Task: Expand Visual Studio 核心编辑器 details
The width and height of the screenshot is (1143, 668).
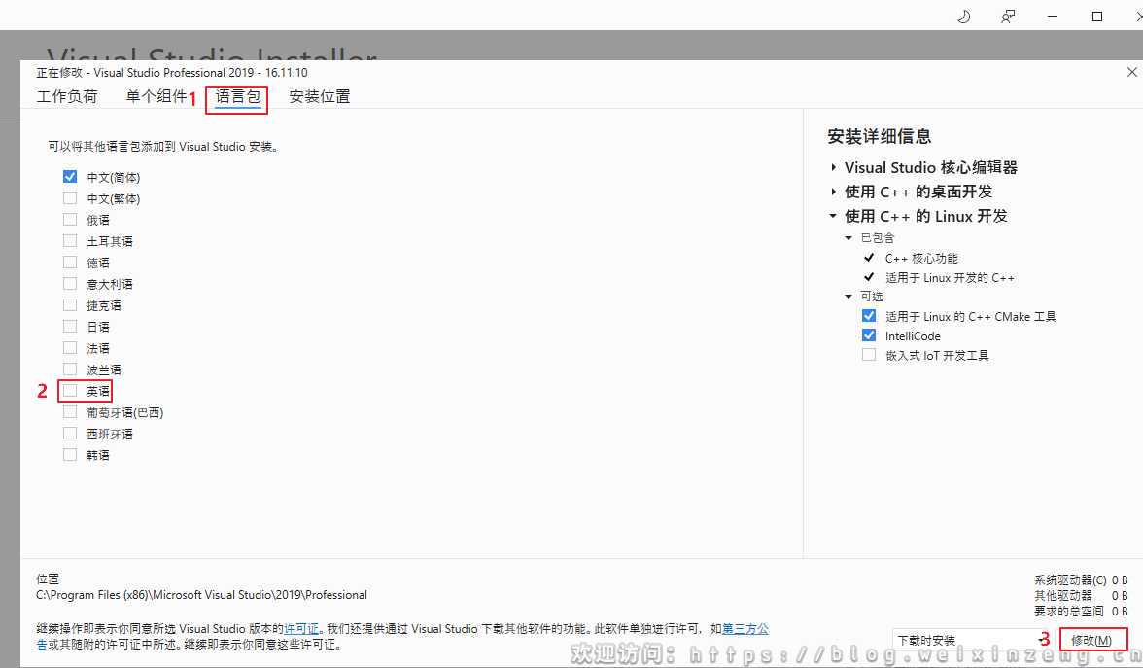Action: [834, 167]
